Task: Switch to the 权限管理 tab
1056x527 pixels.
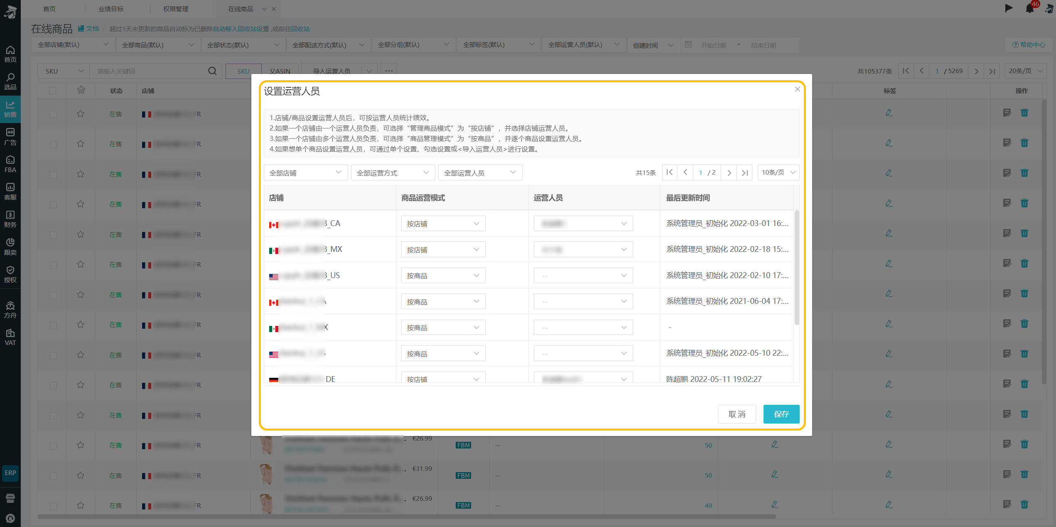Action: coord(175,9)
